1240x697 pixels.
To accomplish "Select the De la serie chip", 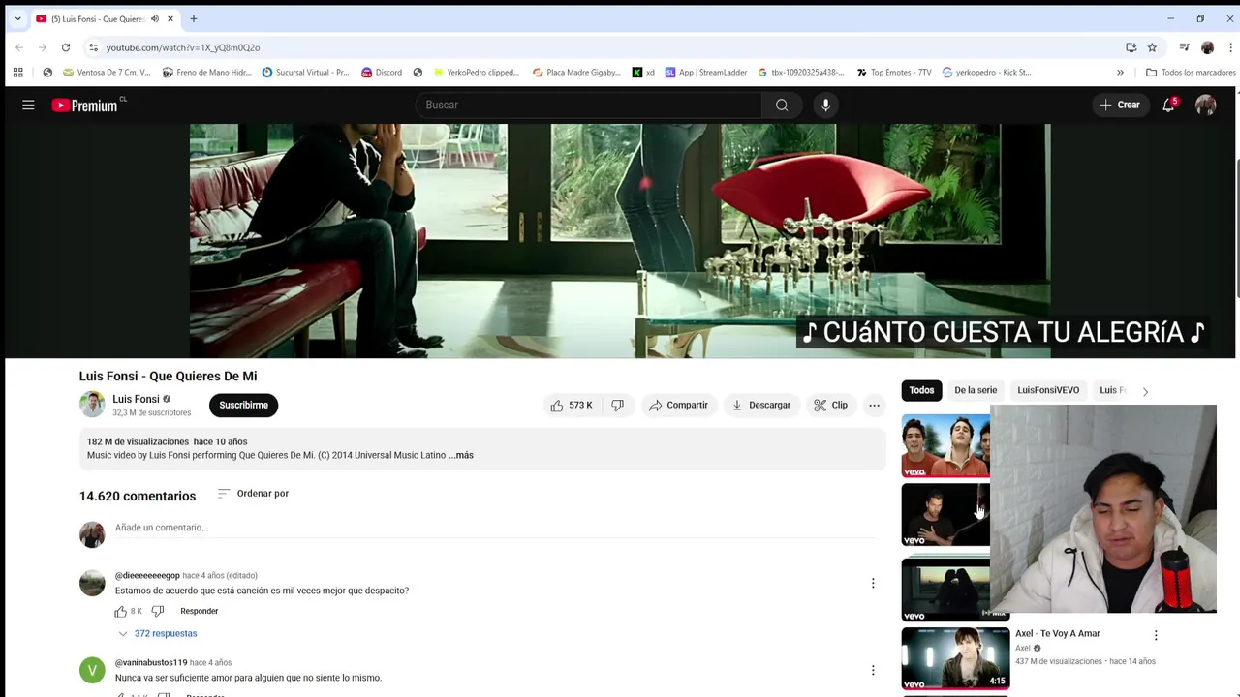I will tap(976, 390).
